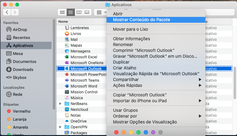Viewport: 237px width, 136px height.
Task: Apply the blue tag in context menu
Action: (146, 132)
